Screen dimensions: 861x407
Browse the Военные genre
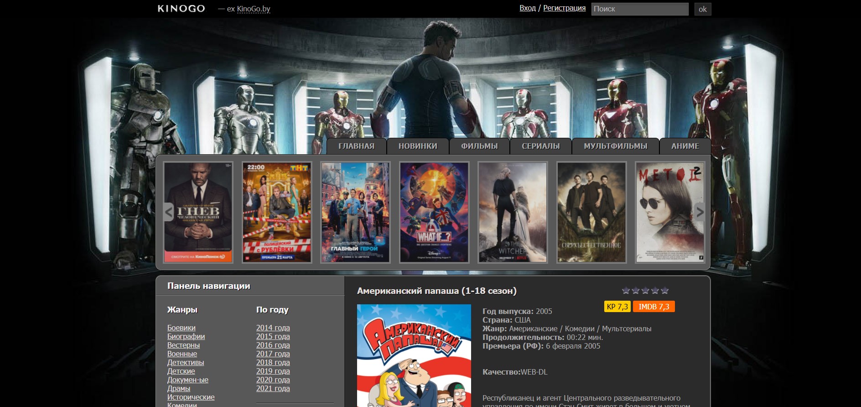point(182,354)
